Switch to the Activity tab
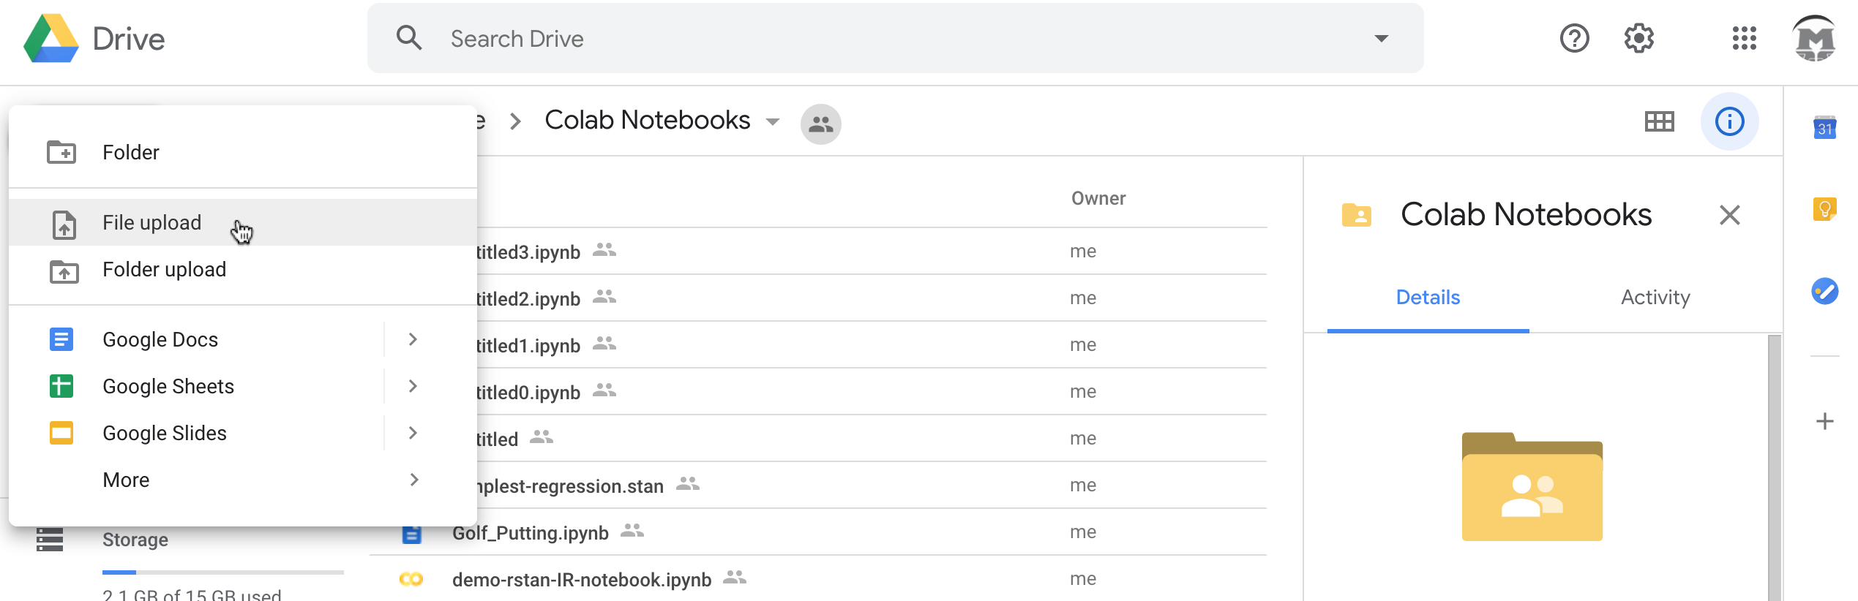The image size is (1858, 601). pyautogui.click(x=1655, y=297)
